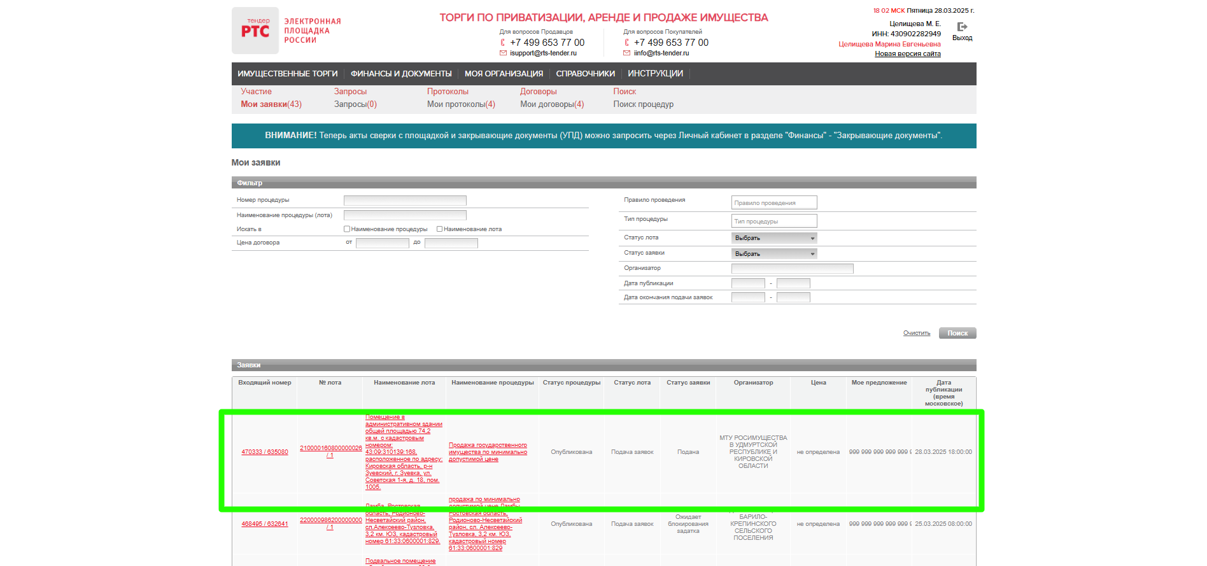
Task: Open lot number 22000098620000000 / 1
Action: (x=330, y=523)
